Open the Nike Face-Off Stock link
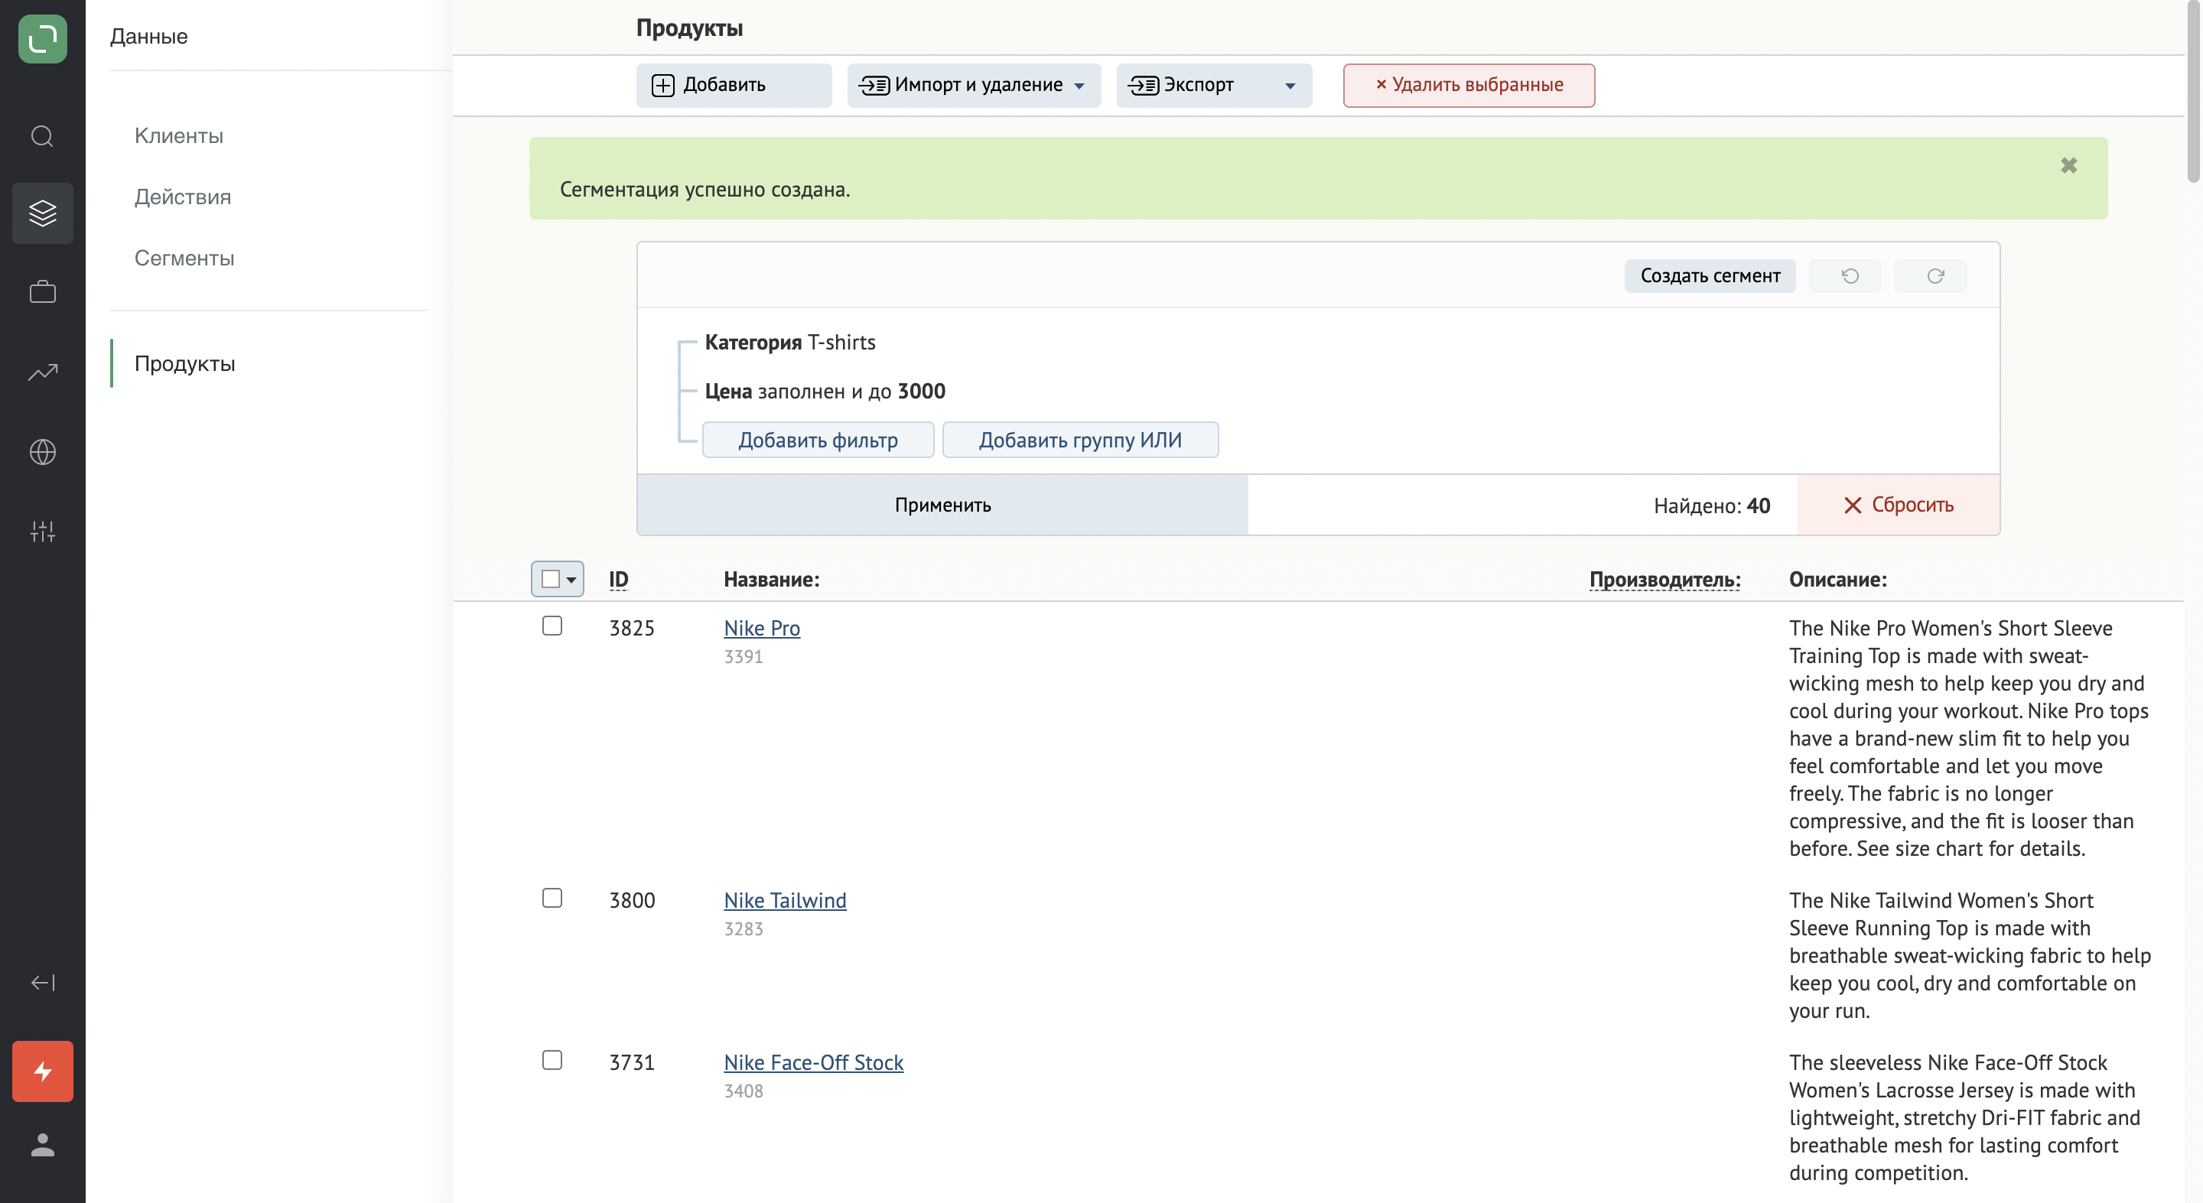Screen dimensions: 2203x1203 coord(813,1062)
